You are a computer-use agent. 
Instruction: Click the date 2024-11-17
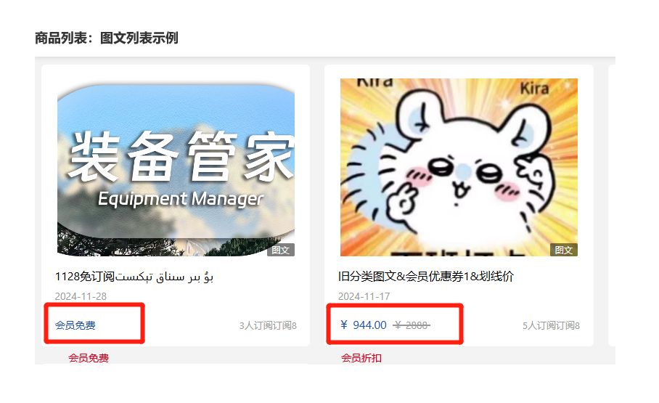[364, 296]
